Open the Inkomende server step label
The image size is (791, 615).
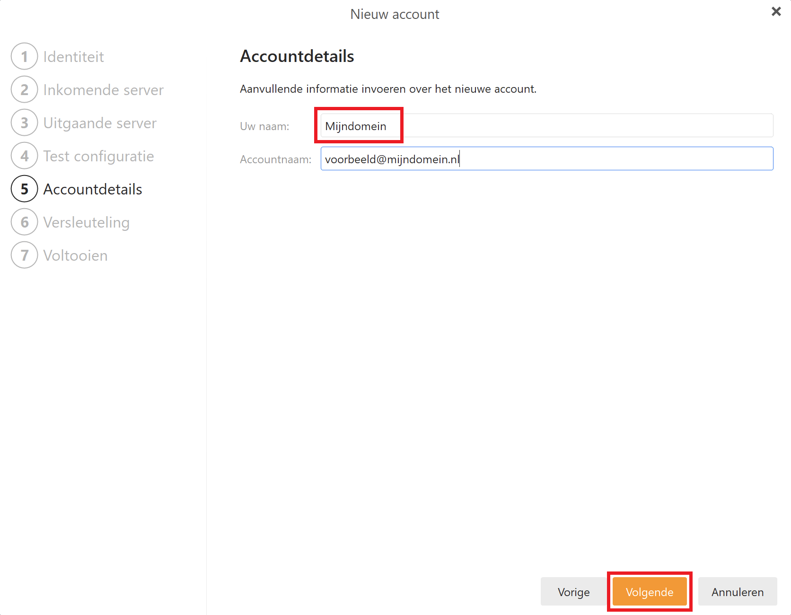click(x=103, y=90)
